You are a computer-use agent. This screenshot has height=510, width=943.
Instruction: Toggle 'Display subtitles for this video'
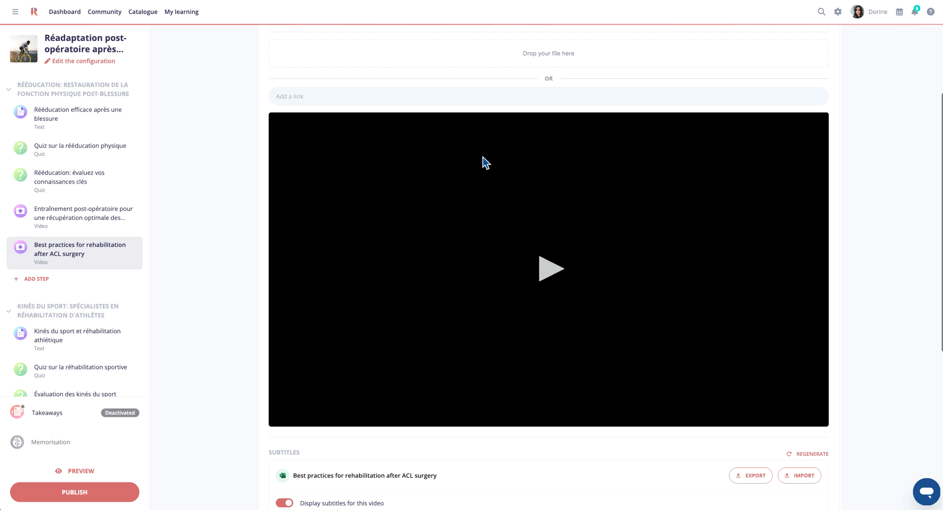284,502
